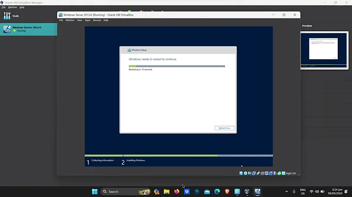Open the notification bell icon
Image resolution: width=352 pixels, height=197 pixels.
point(346,192)
